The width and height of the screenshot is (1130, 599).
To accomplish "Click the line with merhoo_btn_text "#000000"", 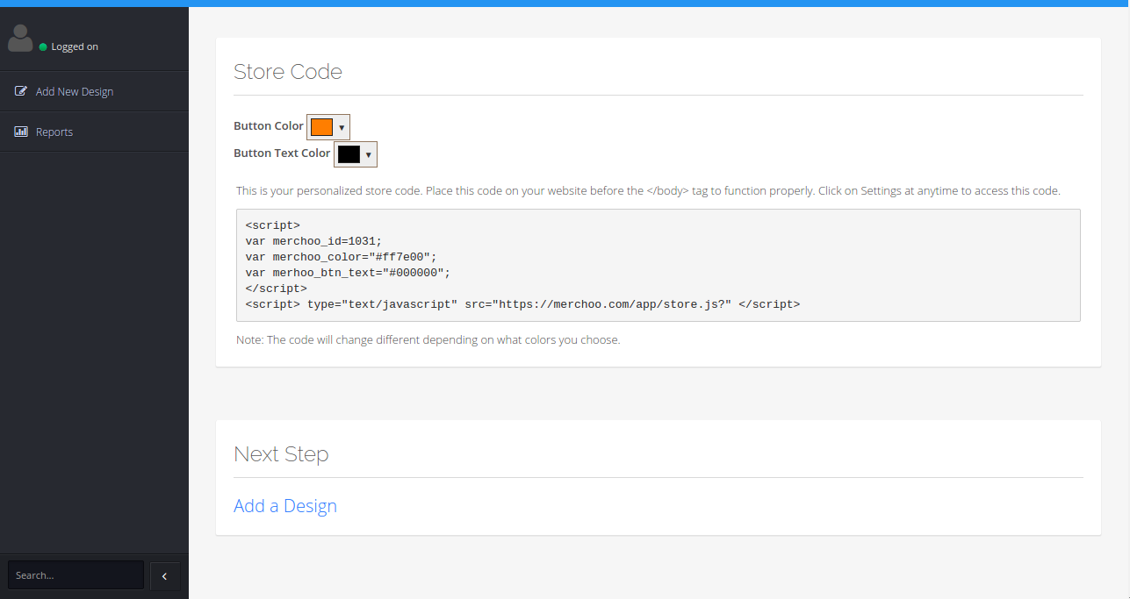I will click(348, 273).
